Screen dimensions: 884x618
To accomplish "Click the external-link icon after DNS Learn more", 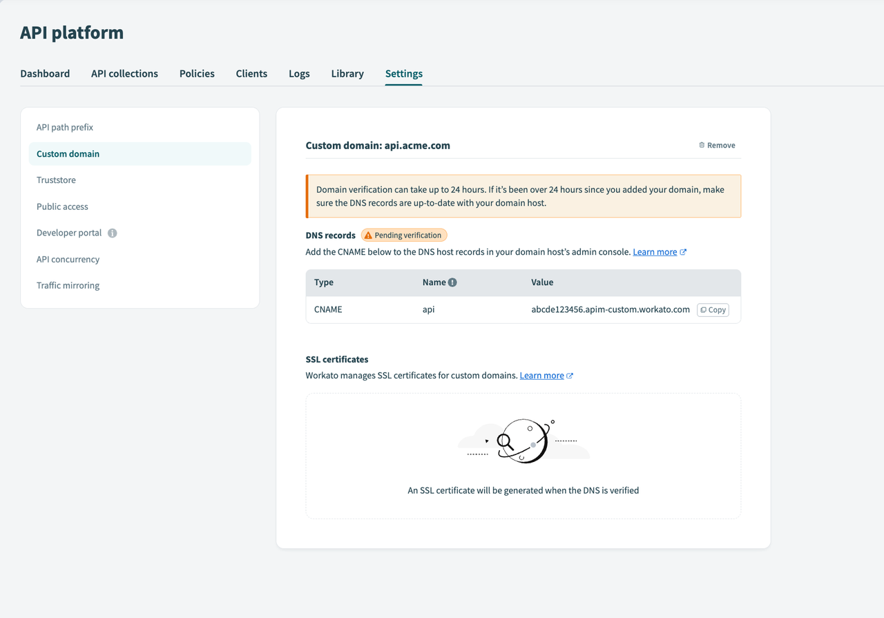I will (x=683, y=251).
